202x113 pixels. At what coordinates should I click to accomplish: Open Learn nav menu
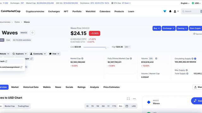[x=131, y=11]
